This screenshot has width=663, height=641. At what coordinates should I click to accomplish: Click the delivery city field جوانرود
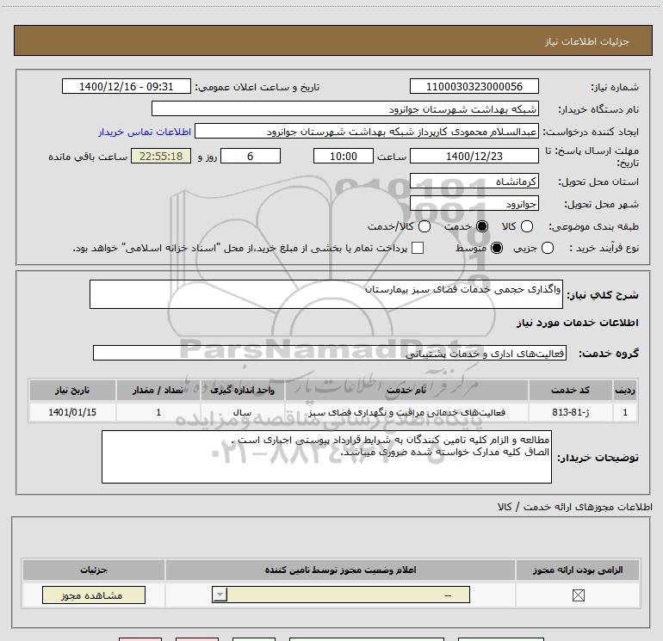point(474,204)
